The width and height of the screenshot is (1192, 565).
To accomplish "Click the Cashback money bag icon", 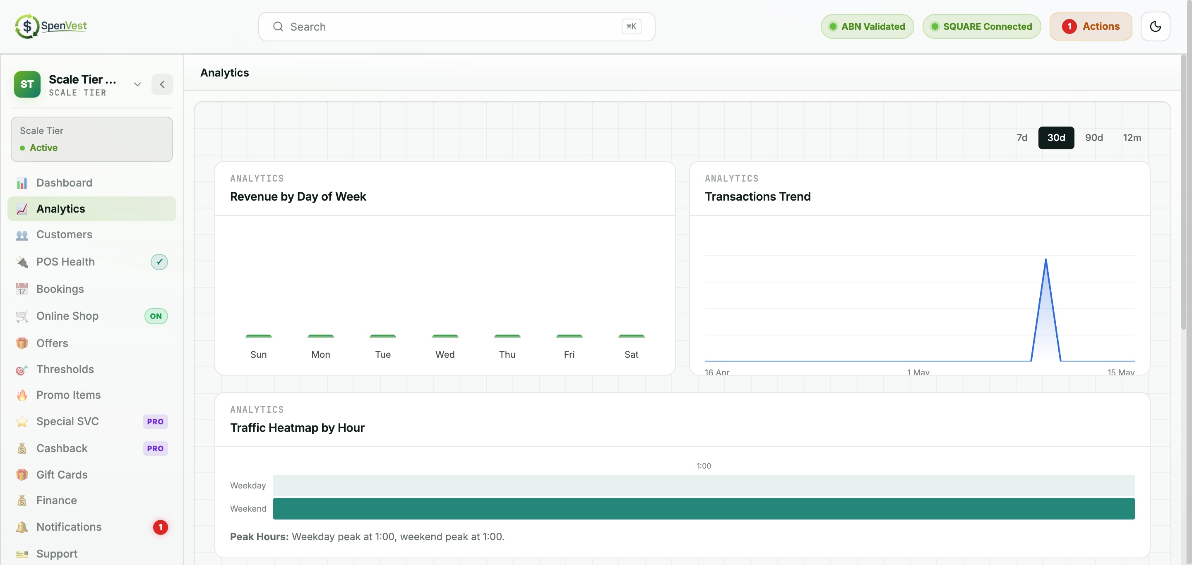I will [22, 448].
